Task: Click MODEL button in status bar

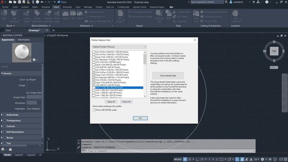Action: [178, 159]
